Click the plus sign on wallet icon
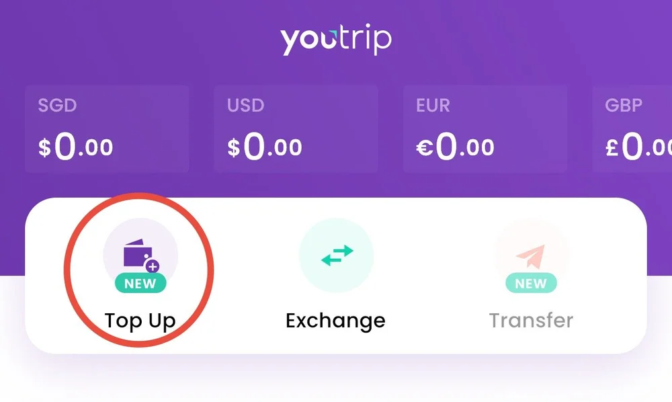672x402 pixels. tap(152, 266)
